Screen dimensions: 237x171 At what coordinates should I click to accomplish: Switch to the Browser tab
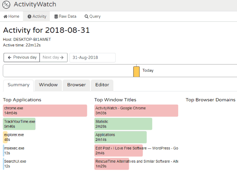tap(76, 85)
